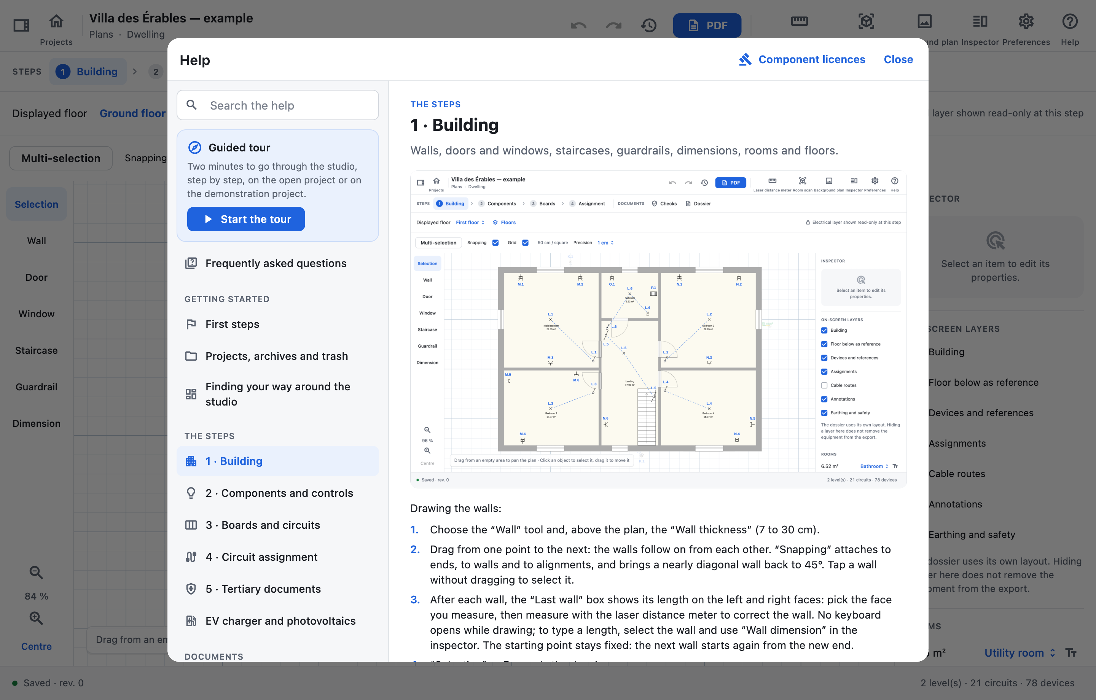
Task: Click the redo arrow icon
Action: point(613,25)
